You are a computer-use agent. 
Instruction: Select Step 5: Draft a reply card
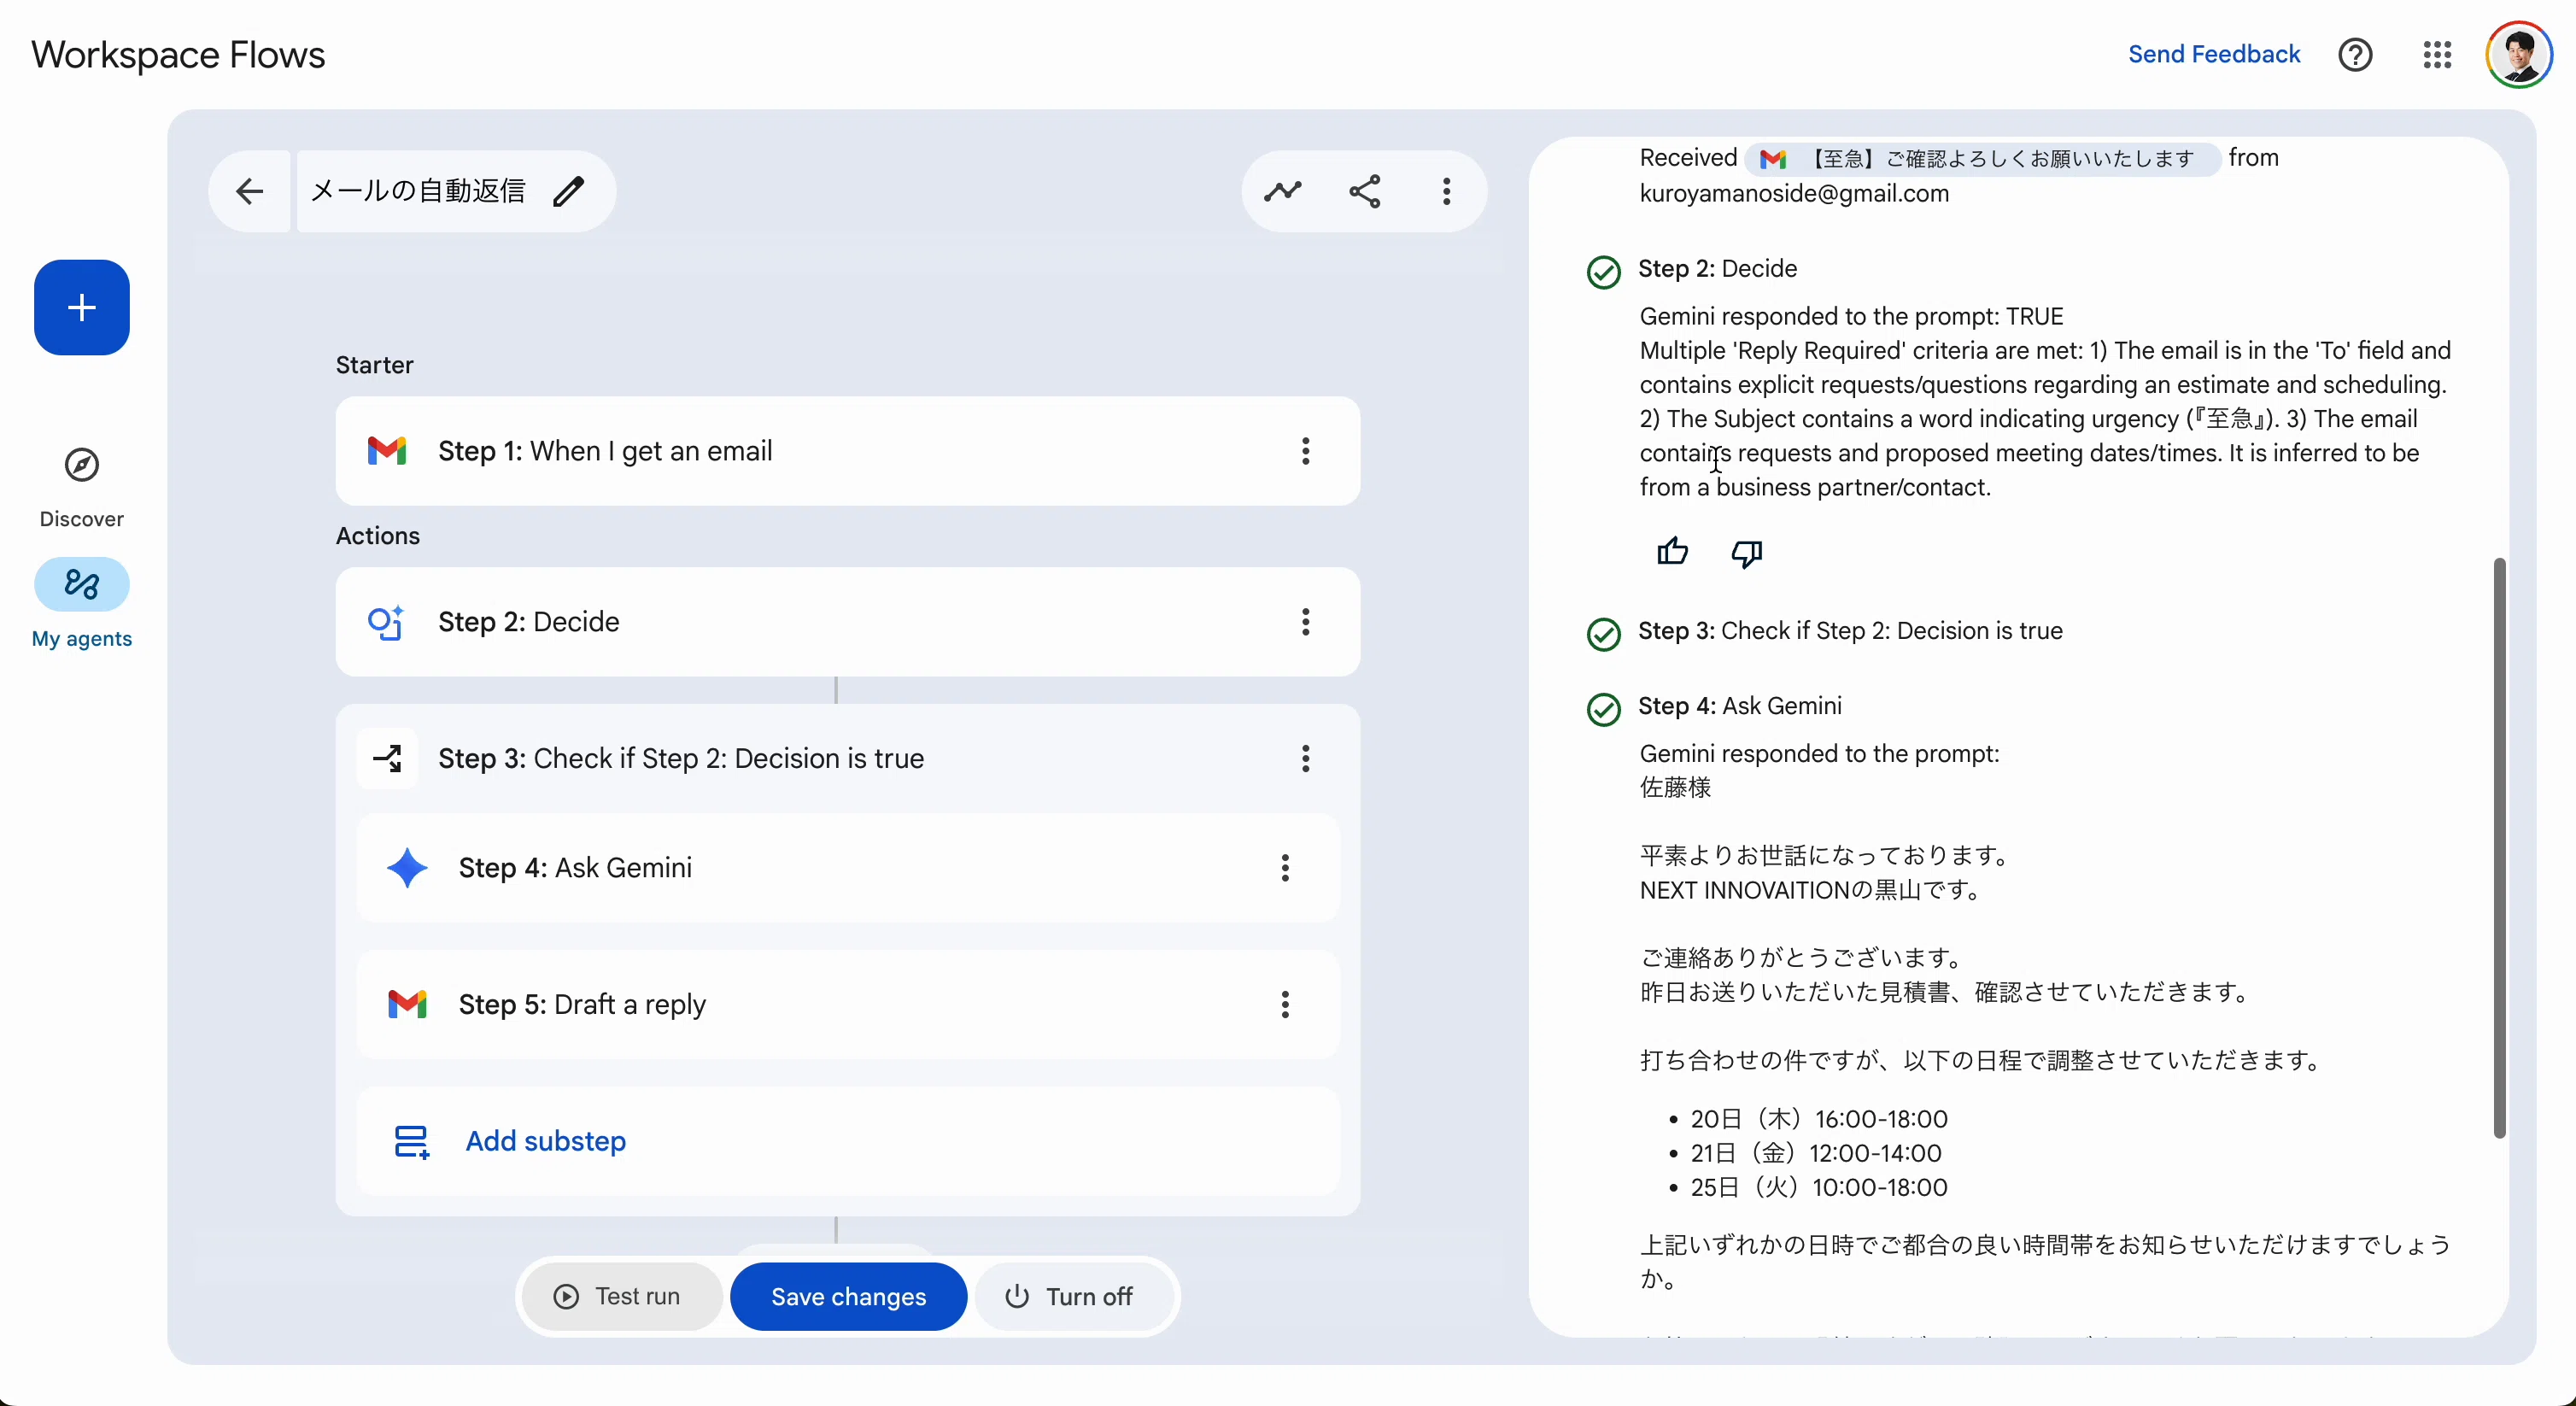848,1004
